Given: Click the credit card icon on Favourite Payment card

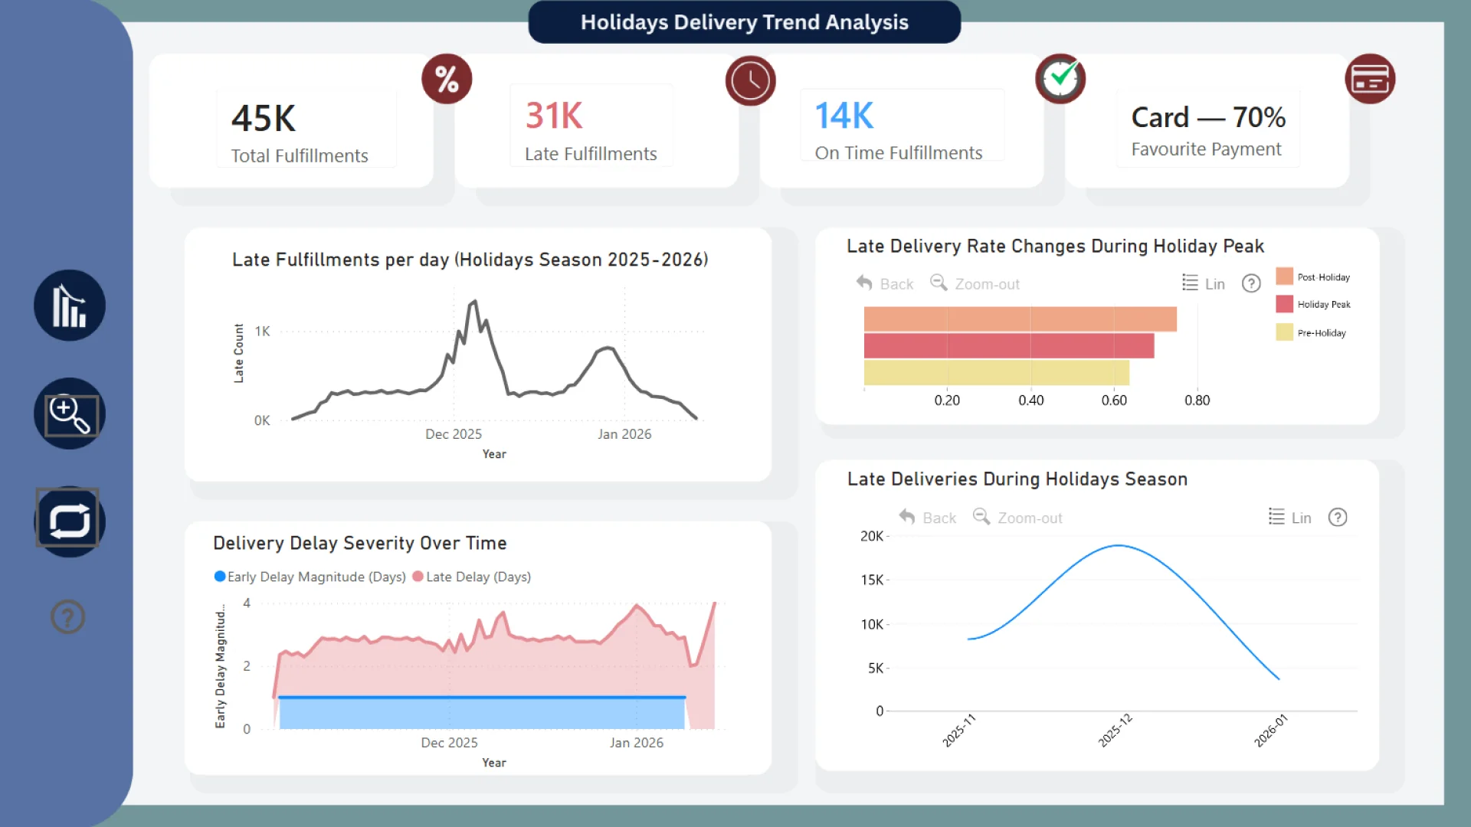Looking at the screenshot, I should pyautogui.click(x=1371, y=78).
